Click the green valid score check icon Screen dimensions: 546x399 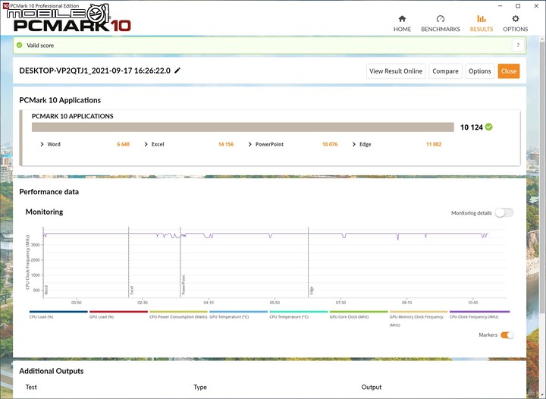point(20,46)
